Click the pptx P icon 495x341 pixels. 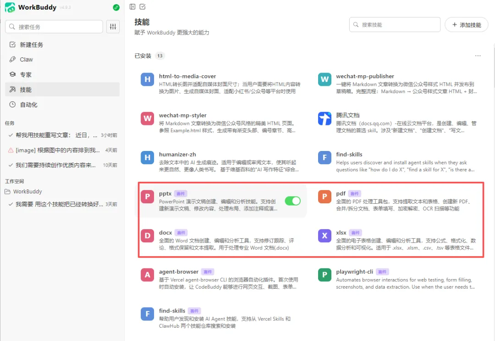148,196
